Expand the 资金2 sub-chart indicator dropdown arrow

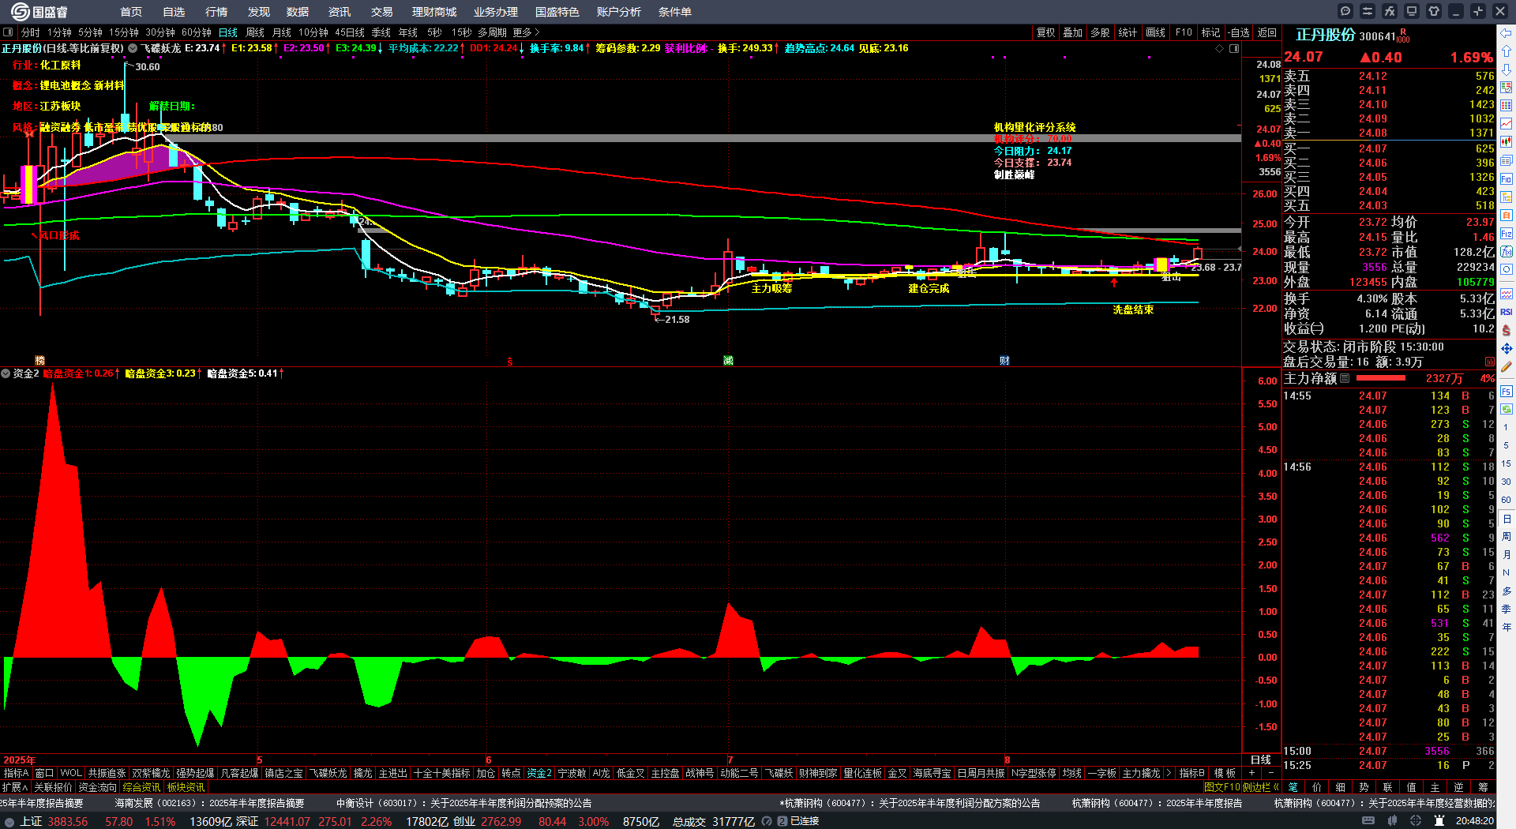tap(6, 373)
